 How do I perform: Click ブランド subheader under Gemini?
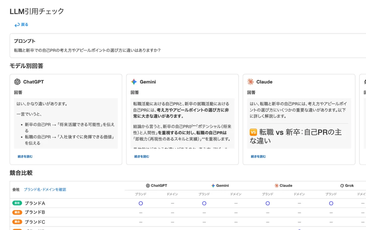[x=204, y=194]
